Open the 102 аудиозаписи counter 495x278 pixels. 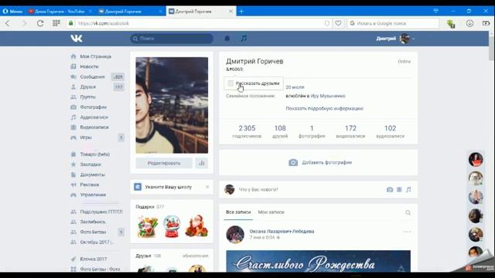click(390, 131)
